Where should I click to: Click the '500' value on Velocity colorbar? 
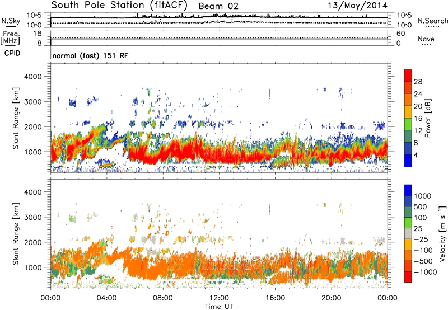point(421,206)
